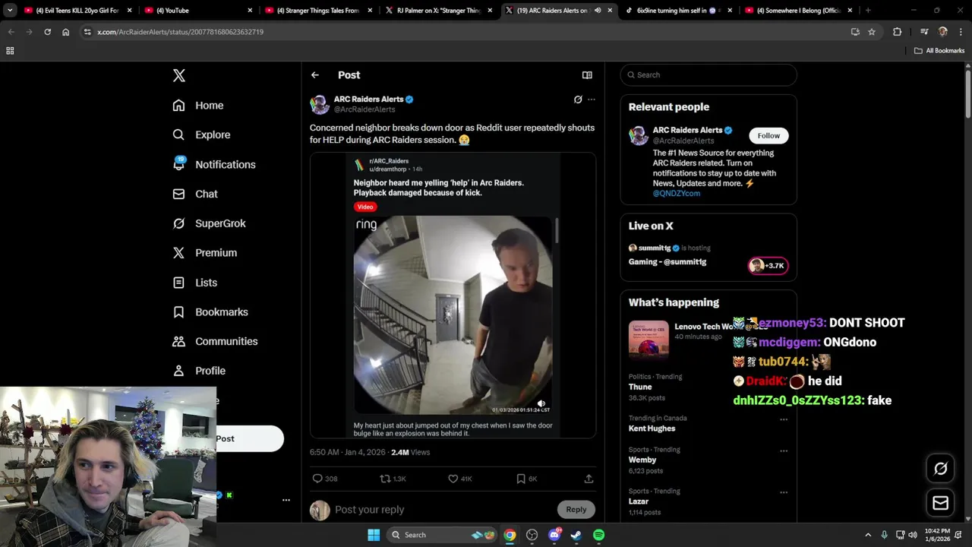The height and width of the screenshot is (547, 972).
Task: Unmute the embedded video sound icon
Action: (541, 403)
